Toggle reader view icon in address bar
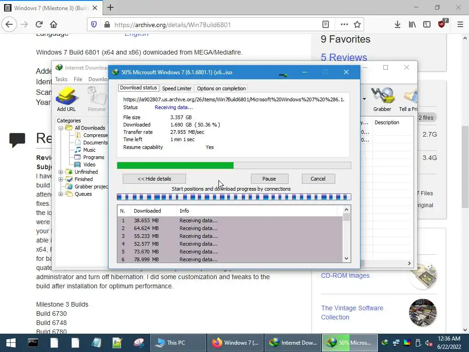The image size is (469, 352). click(x=326, y=25)
